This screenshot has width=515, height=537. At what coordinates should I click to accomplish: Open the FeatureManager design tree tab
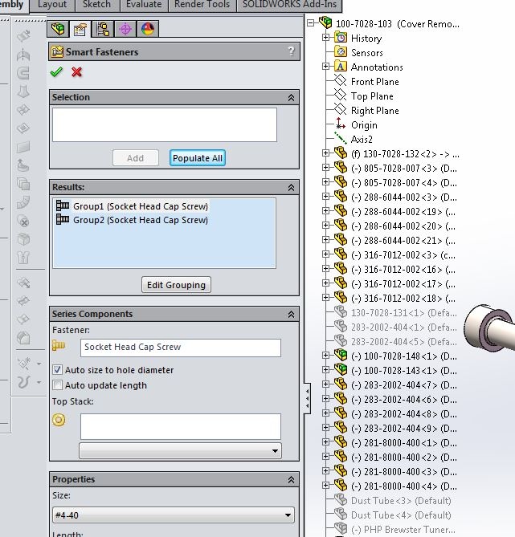58,29
